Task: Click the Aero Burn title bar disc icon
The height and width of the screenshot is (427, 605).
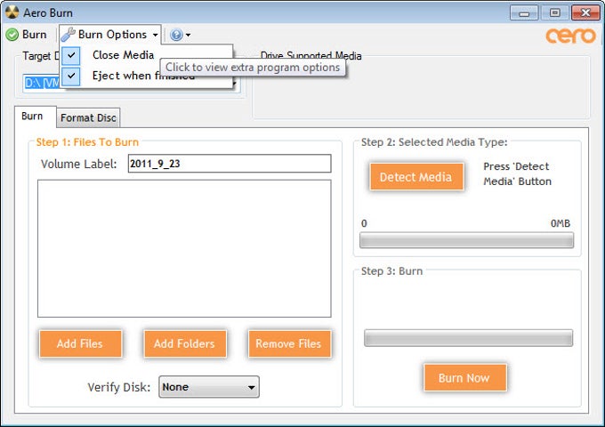Action: pyautogui.click(x=12, y=12)
